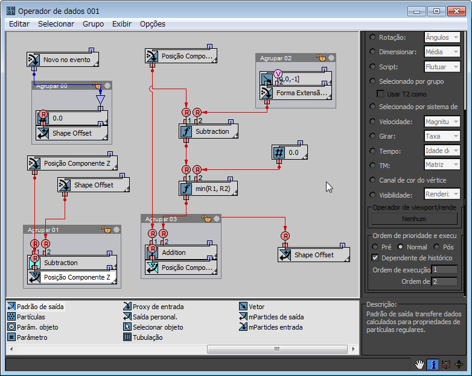Click the Novo no evento node icon
This screenshot has width=472, height=376.
coord(33,60)
